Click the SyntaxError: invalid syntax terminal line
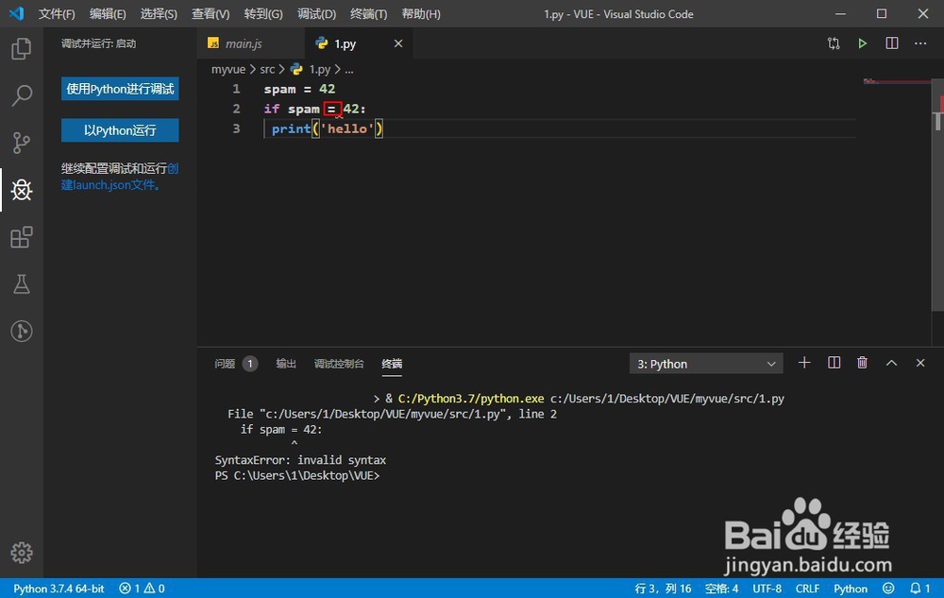 click(300, 459)
